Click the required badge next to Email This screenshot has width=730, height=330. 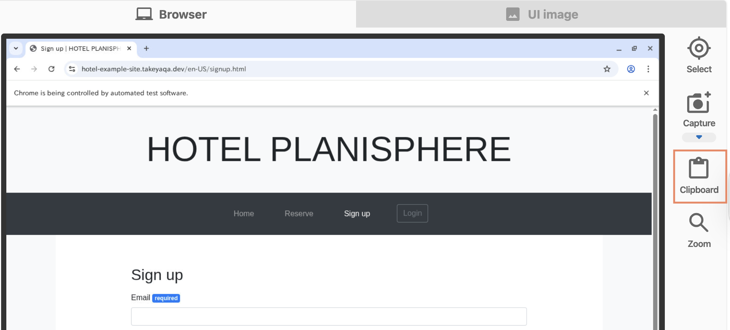tap(166, 298)
